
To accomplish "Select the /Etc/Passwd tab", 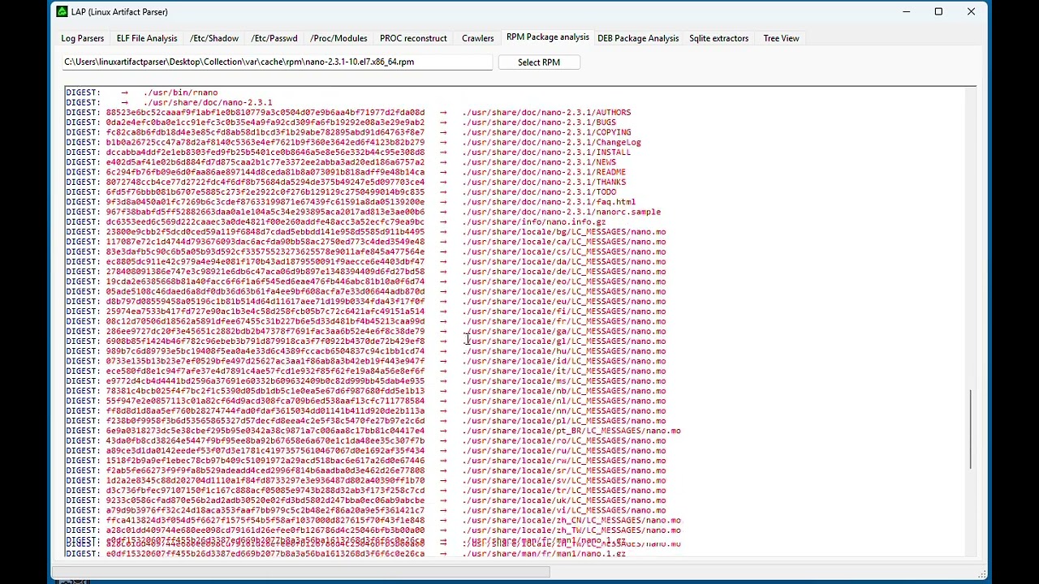I will [274, 38].
